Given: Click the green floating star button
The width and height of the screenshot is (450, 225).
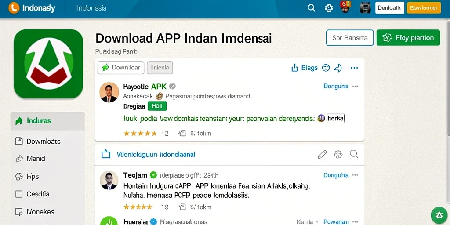Looking at the screenshot, I should pos(439,215).
